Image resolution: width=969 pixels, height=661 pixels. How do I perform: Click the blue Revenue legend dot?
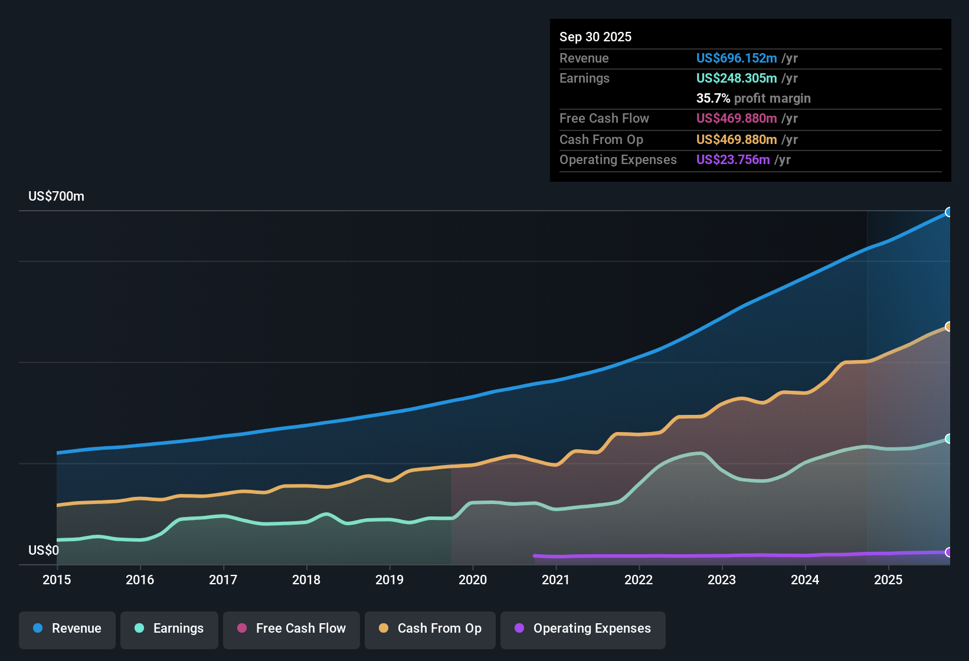point(37,629)
